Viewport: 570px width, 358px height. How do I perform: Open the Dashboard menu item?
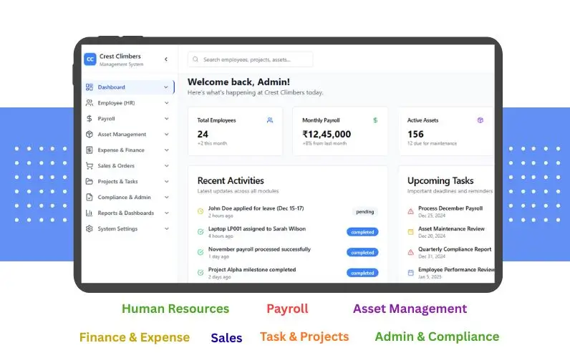[x=128, y=87]
